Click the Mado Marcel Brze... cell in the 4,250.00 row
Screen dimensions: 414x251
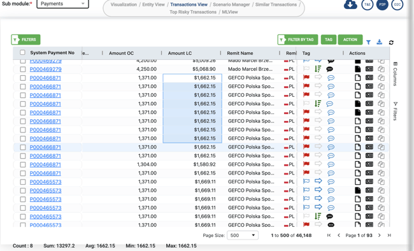pyautogui.click(x=251, y=69)
